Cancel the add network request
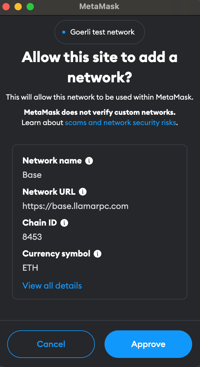 click(51, 344)
